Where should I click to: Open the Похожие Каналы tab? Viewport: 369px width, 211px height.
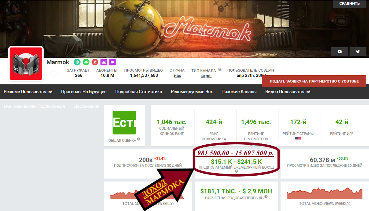tap(239, 92)
